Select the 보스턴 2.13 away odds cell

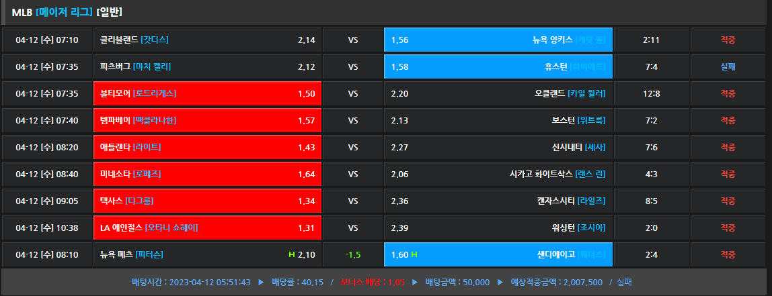tap(498, 120)
